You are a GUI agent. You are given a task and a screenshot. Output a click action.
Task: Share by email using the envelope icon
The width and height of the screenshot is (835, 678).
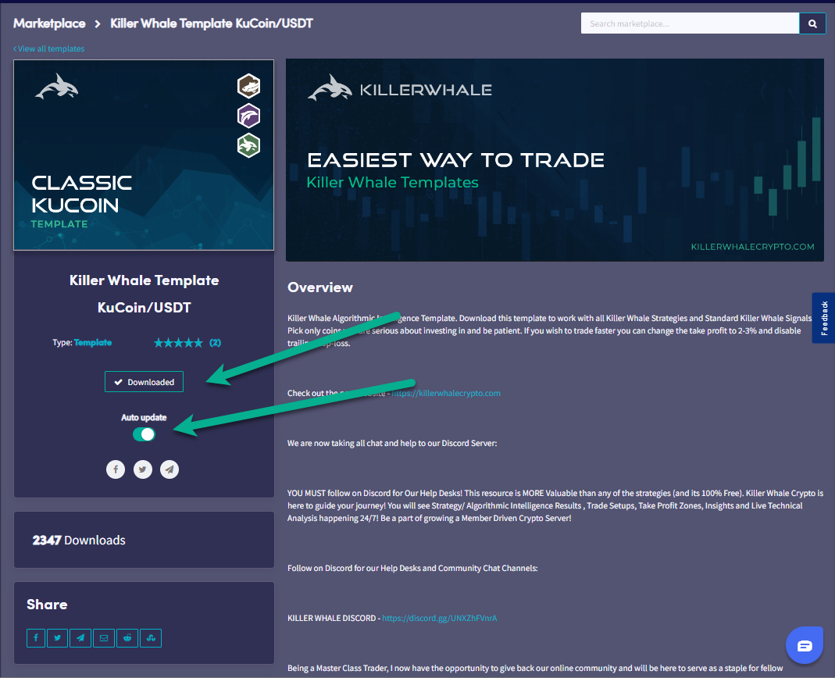[x=103, y=638]
